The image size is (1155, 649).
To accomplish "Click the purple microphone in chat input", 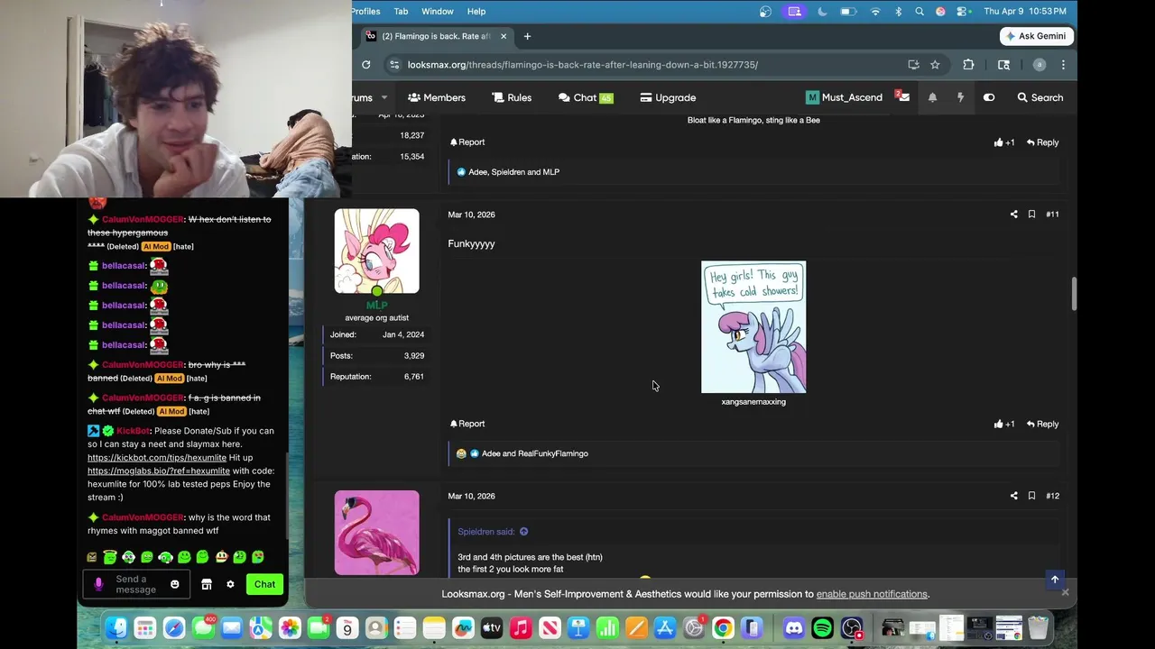I will (98, 584).
